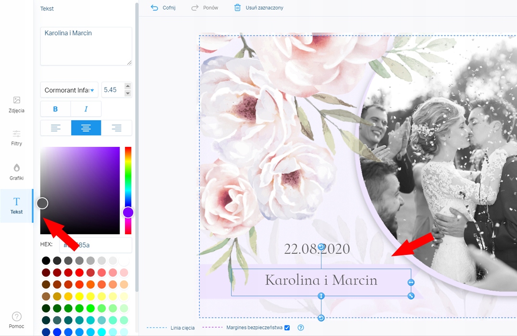Align text to the right
The width and height of the screenshot is (517, 336).
coord(116,128)
